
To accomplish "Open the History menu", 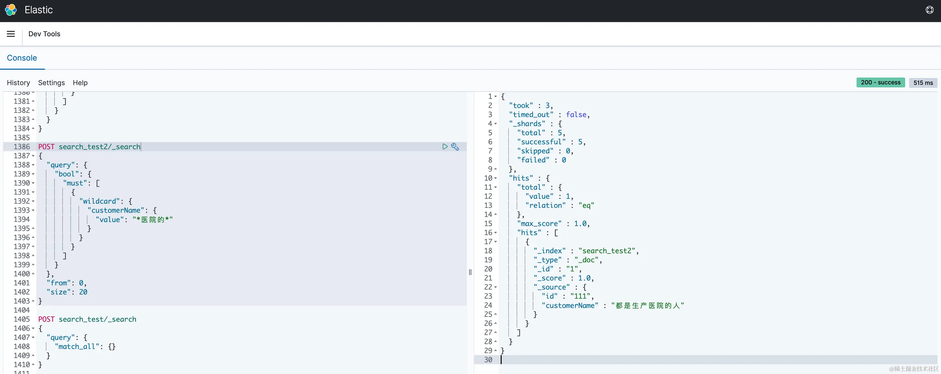I will click(x=18, y=82).
